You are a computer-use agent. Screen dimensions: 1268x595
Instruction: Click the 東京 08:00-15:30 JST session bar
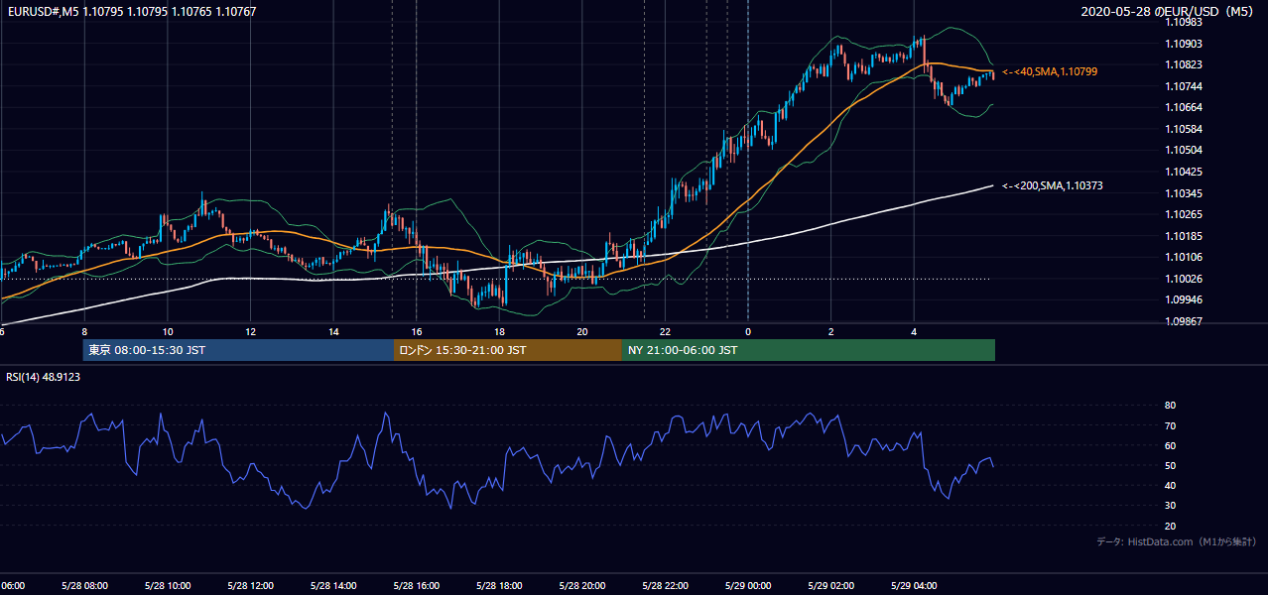238,350
